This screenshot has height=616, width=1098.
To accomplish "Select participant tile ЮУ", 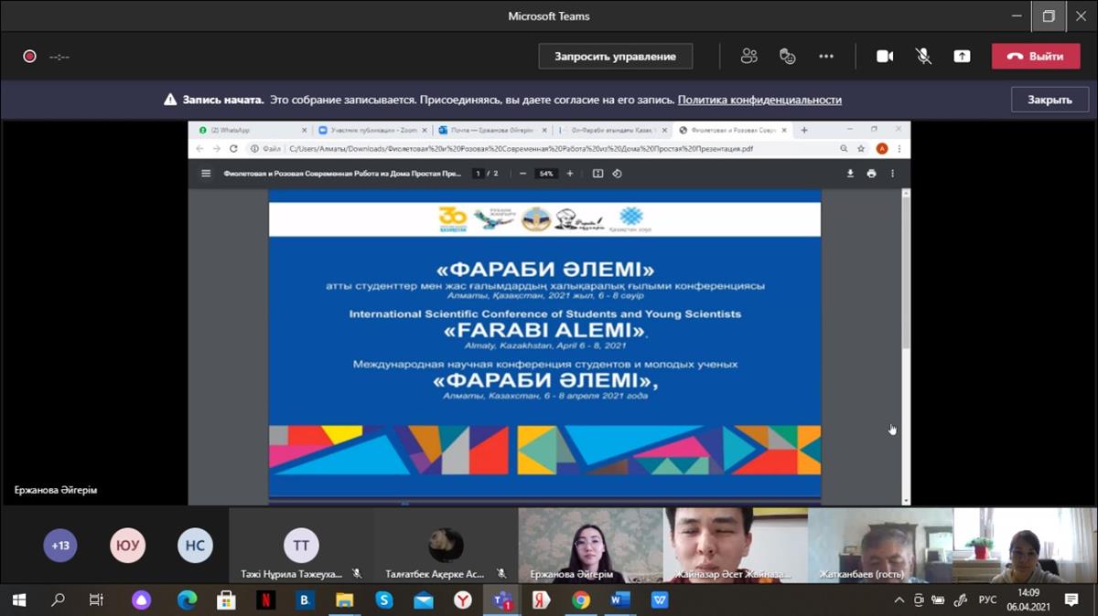I will coord(128,546).
